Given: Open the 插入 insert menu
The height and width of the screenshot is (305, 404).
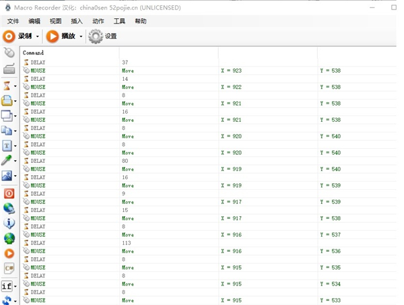Looking at the screenshot, I should tap(77, 22).
